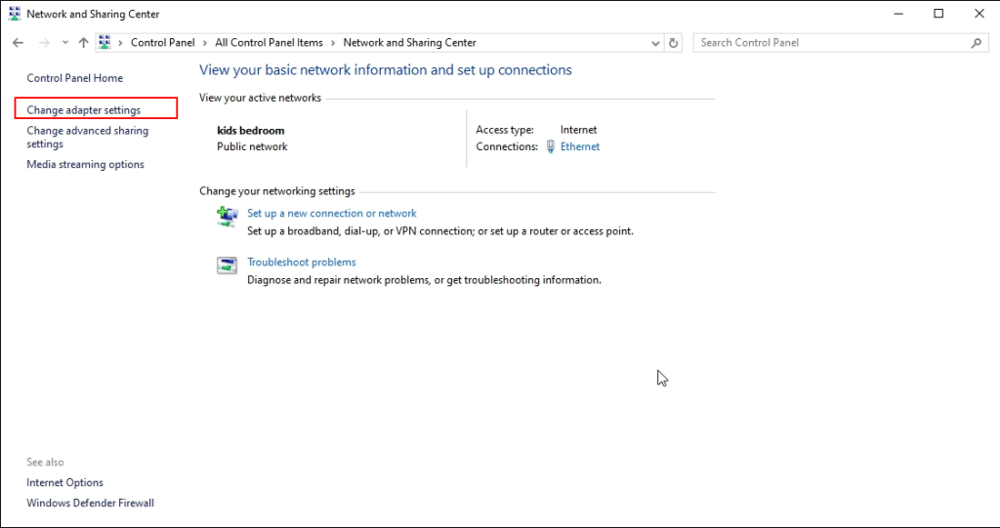Open Change adapter settings
This screenshot has width=1000, height=528.
(84, 110)
